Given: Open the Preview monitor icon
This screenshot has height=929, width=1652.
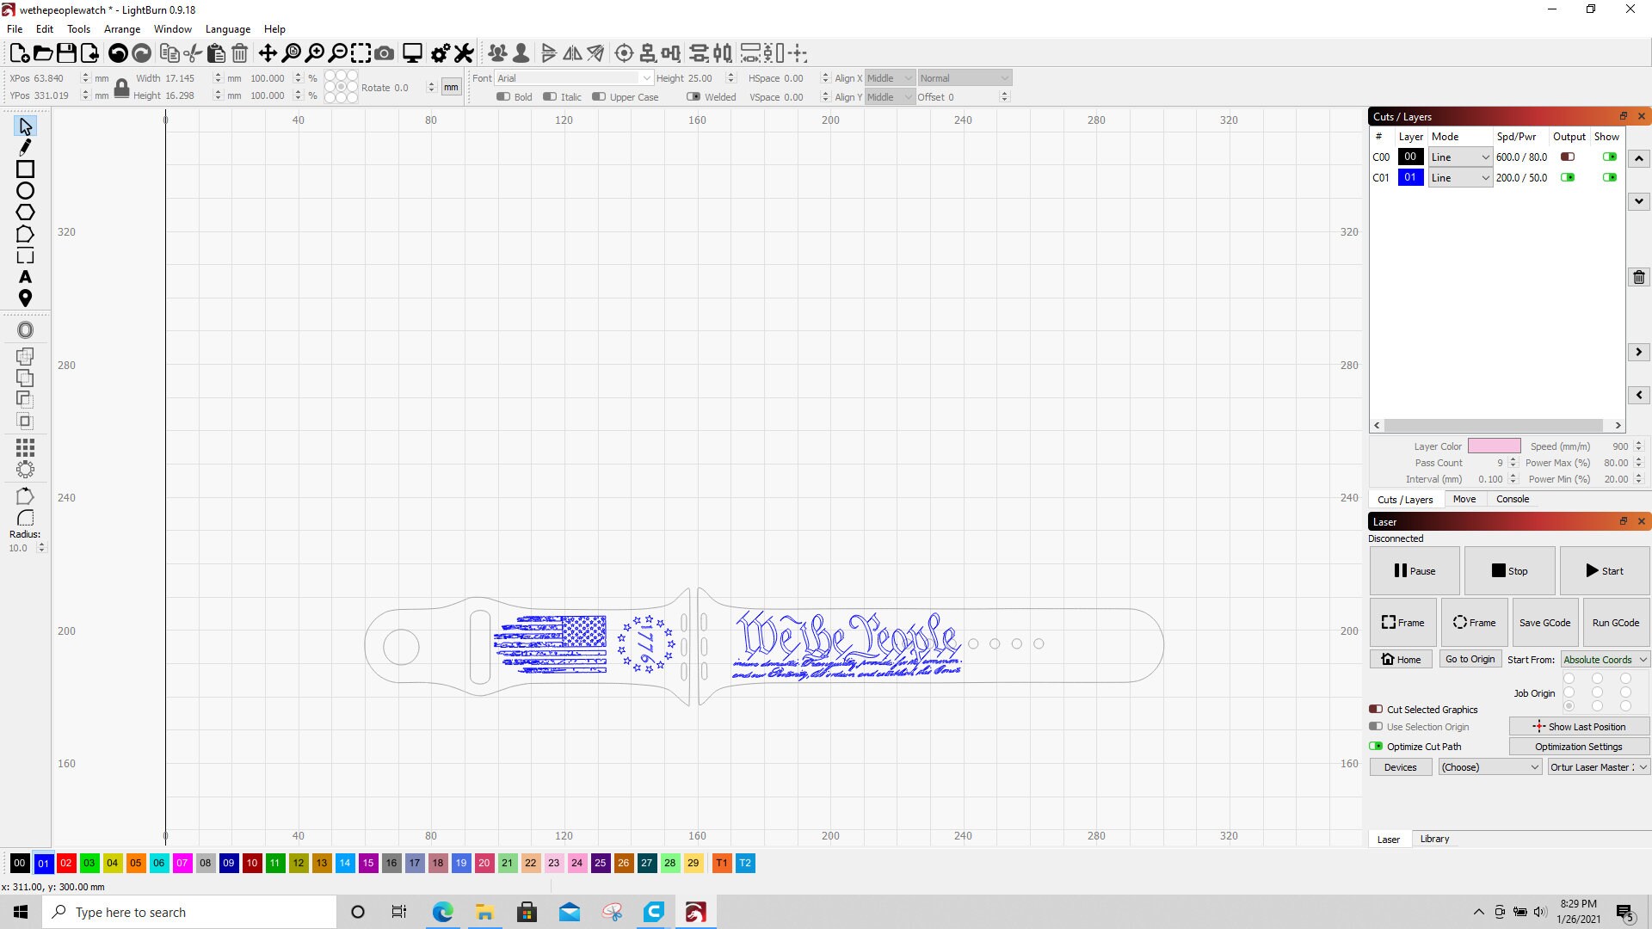Looking at the screenshot, I should [x=413, y=53].
